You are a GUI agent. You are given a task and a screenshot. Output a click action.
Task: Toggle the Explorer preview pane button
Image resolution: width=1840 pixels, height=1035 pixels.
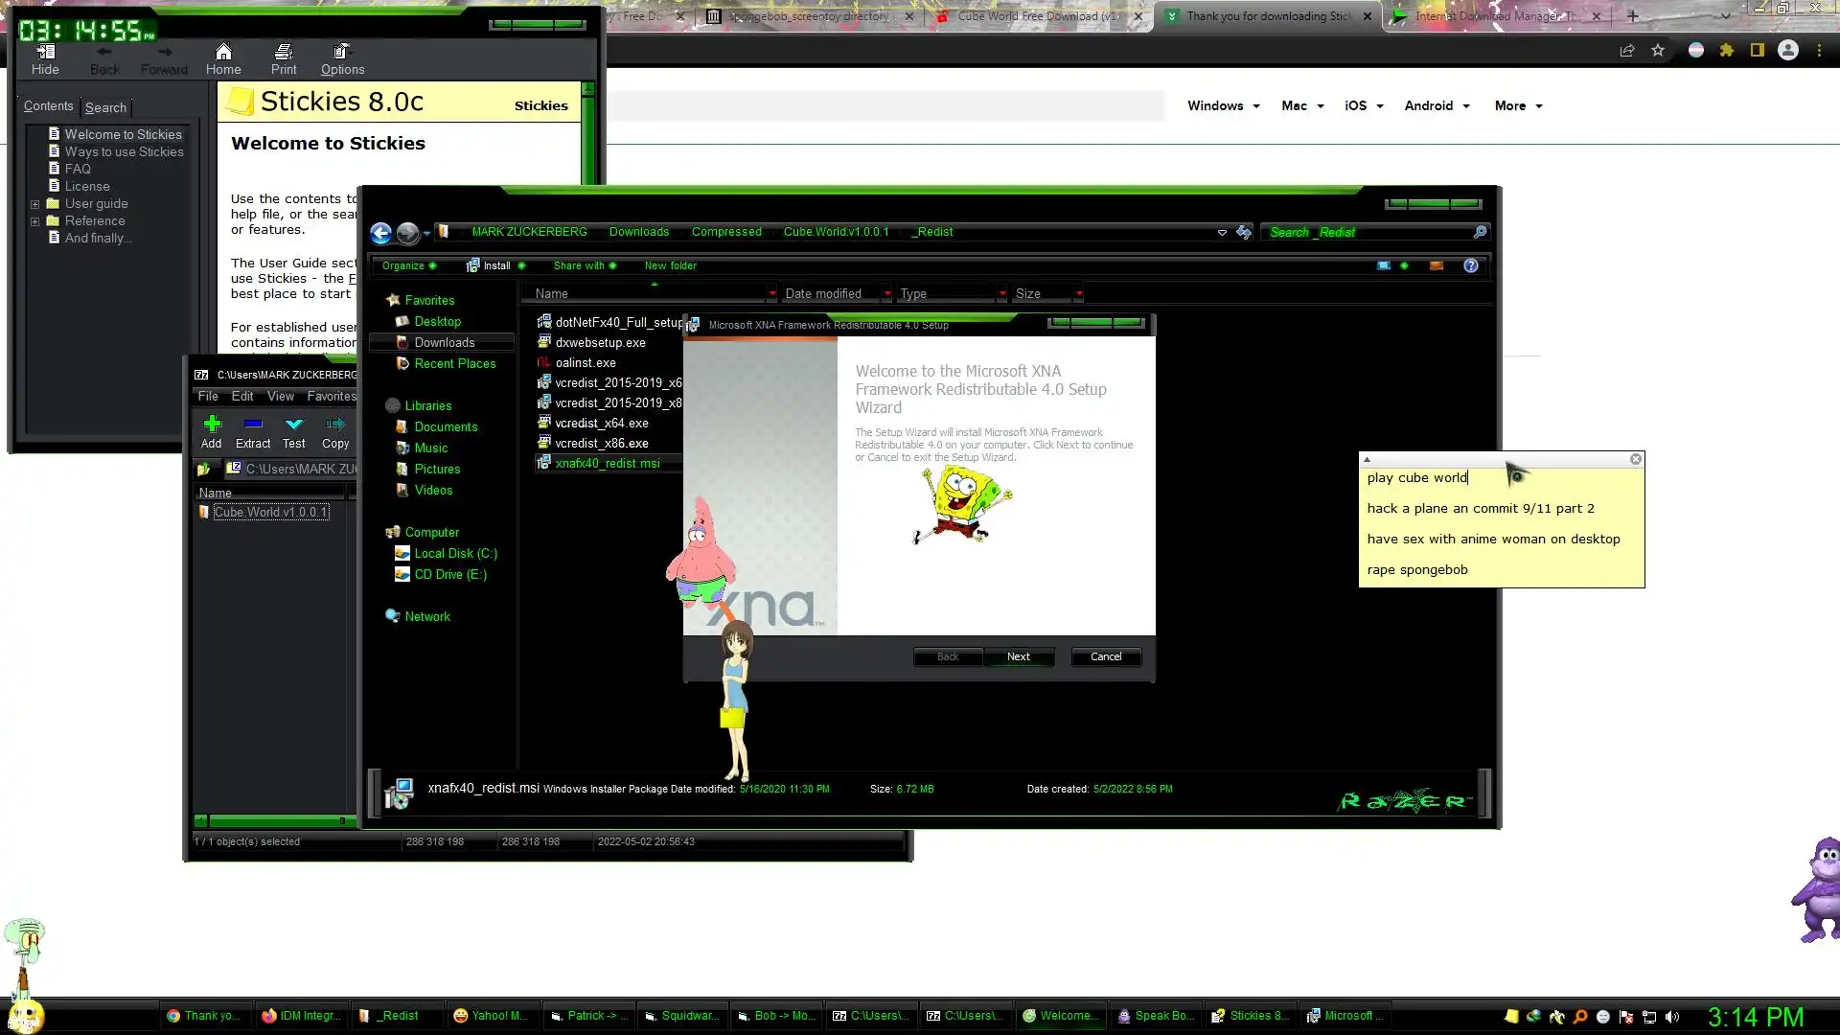click(1436, 265)
